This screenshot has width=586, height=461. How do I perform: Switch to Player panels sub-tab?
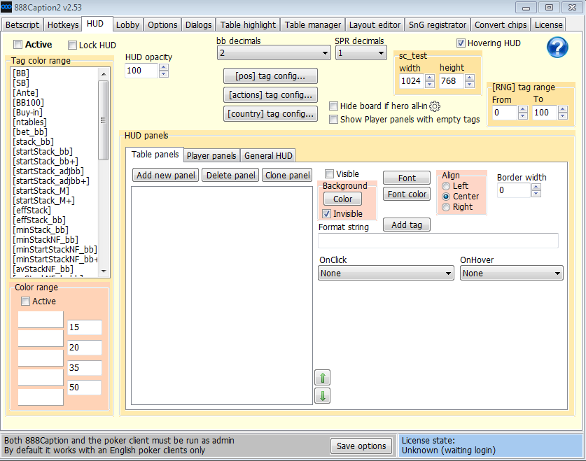click(211, 156)
